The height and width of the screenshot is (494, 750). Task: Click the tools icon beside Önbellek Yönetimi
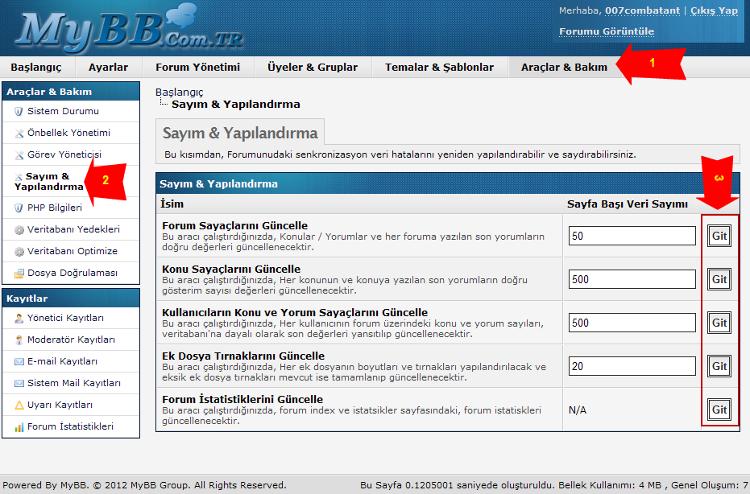19,134
